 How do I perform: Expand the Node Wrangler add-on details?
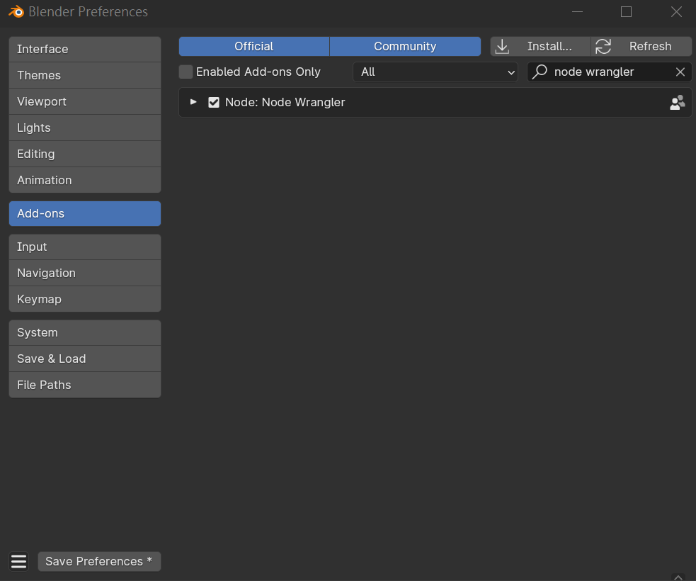coord(193,102)
